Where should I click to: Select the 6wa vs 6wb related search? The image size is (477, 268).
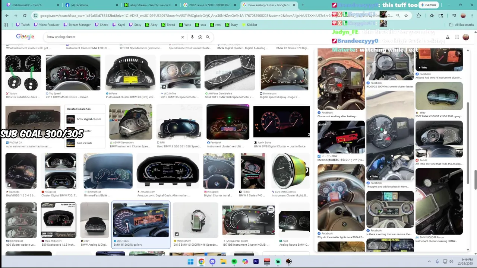[x=85, y=143]
